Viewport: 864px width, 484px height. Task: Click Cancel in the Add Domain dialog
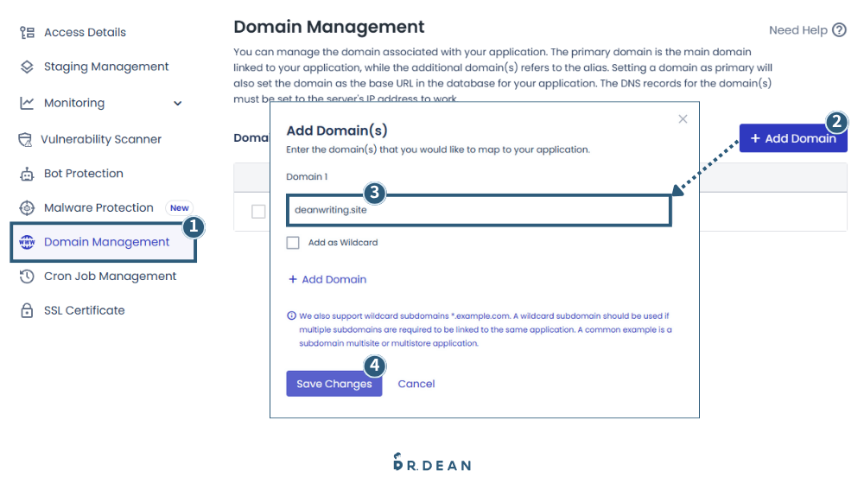coord(416,384)
